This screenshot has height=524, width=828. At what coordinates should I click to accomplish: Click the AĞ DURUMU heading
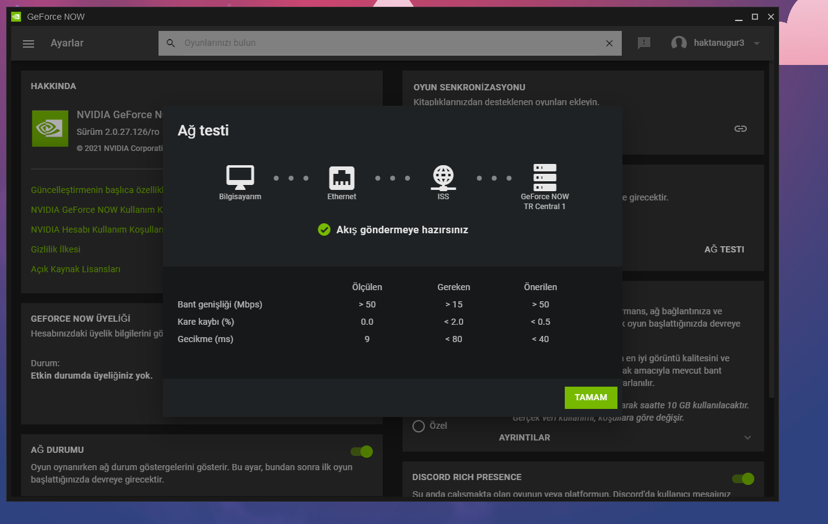point(58,450)
